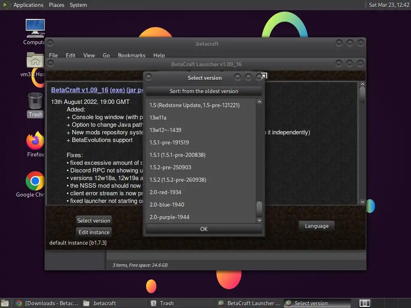Click changelog panel scroll up arrow
This screenshot has height=308, width=411.
click(x=362, y=84)
